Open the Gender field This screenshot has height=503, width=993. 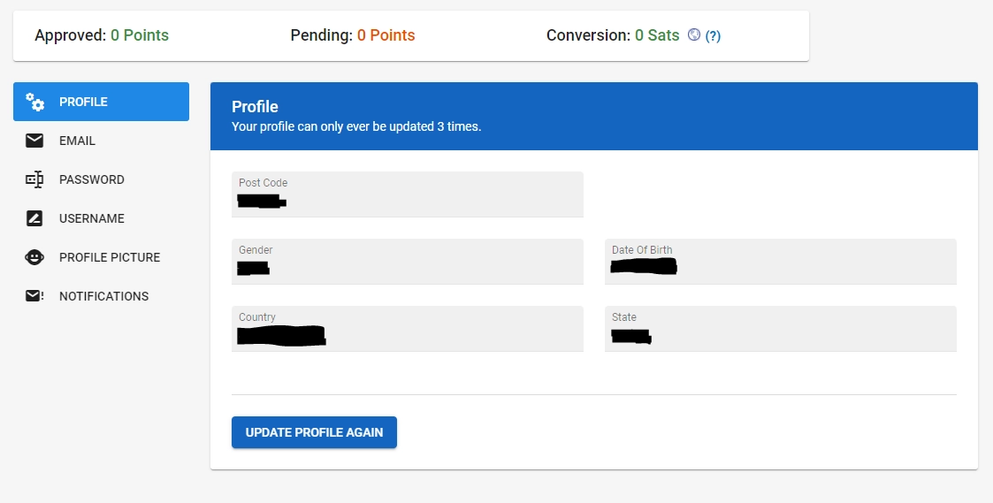tap(407, 262)
